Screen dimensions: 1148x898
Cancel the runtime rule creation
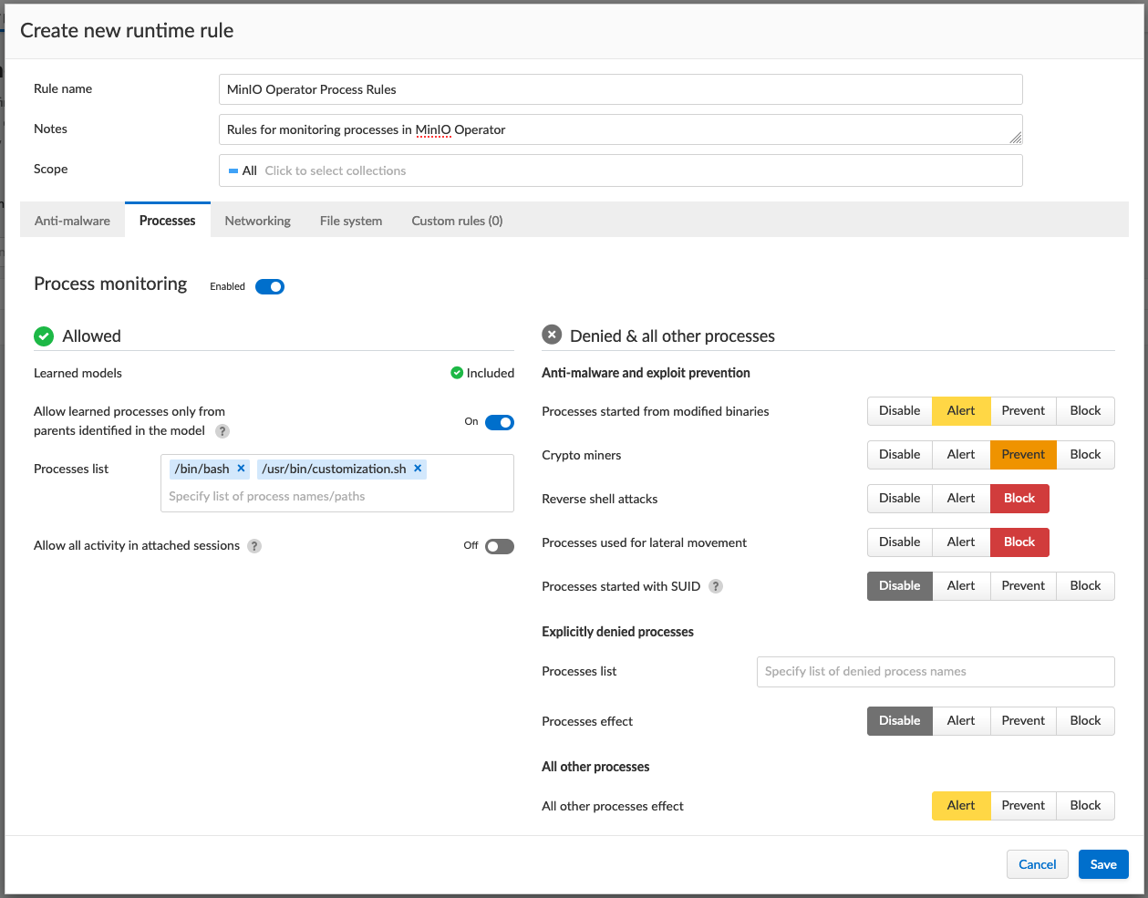coord(1037,864)
